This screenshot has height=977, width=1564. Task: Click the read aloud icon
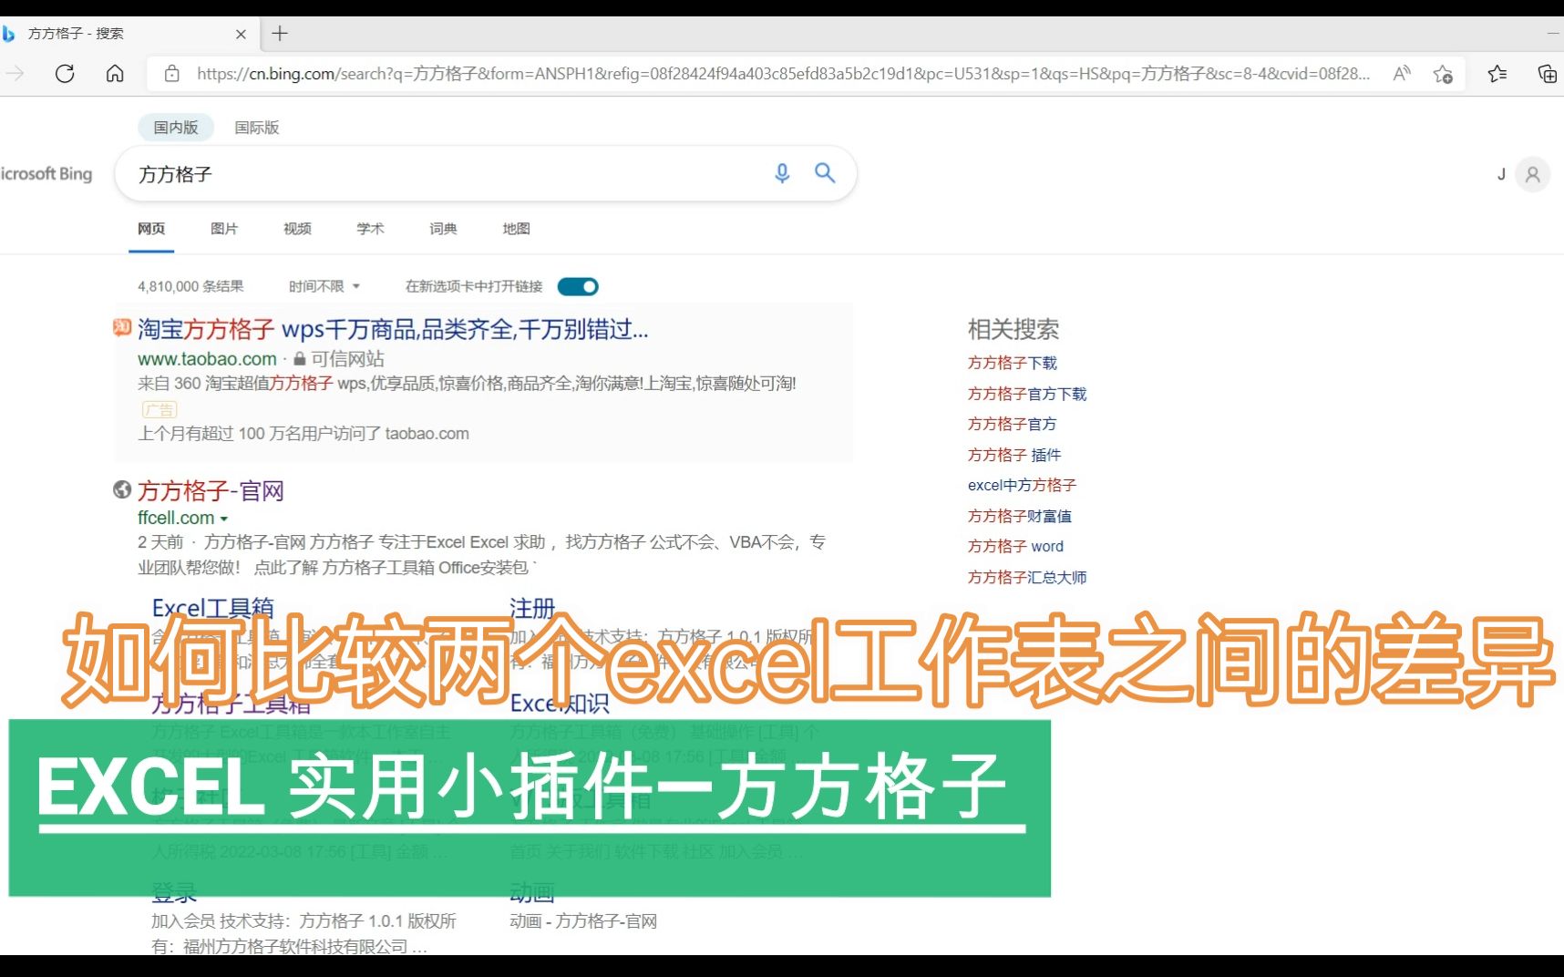coord(1402,74)
